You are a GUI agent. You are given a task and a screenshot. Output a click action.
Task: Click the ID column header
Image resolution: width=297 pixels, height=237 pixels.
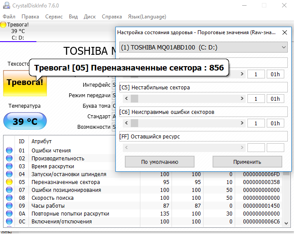(x=21, y=141)
